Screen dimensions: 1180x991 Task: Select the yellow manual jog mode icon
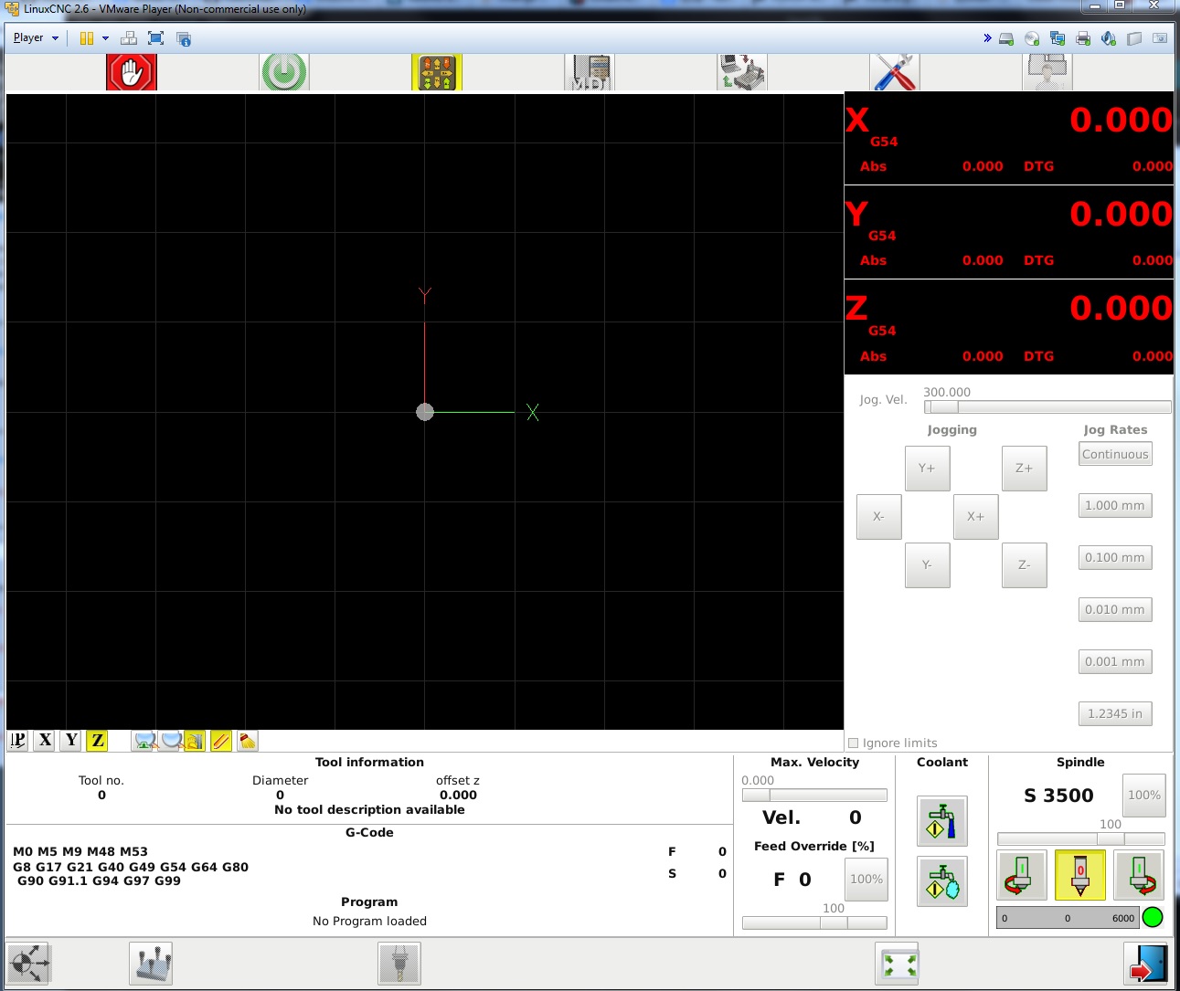pos(437,72)
